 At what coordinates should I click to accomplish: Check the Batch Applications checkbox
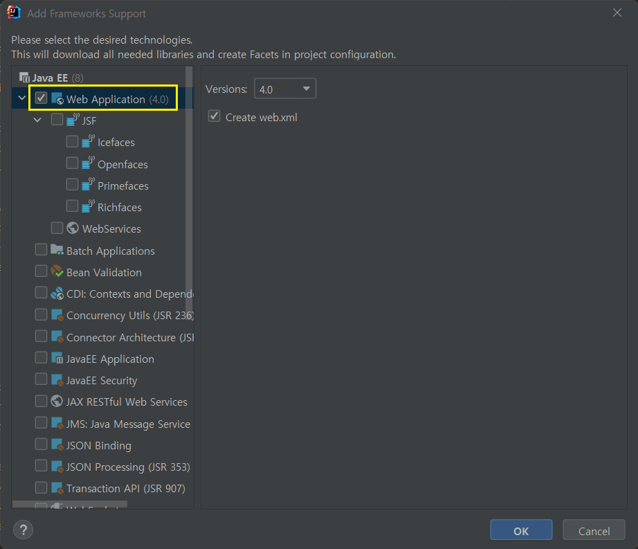tap(41, 249)
